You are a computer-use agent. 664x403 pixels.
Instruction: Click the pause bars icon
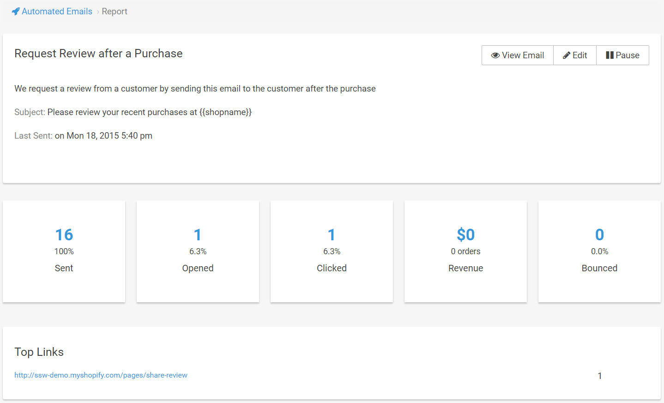coord(610,55)
